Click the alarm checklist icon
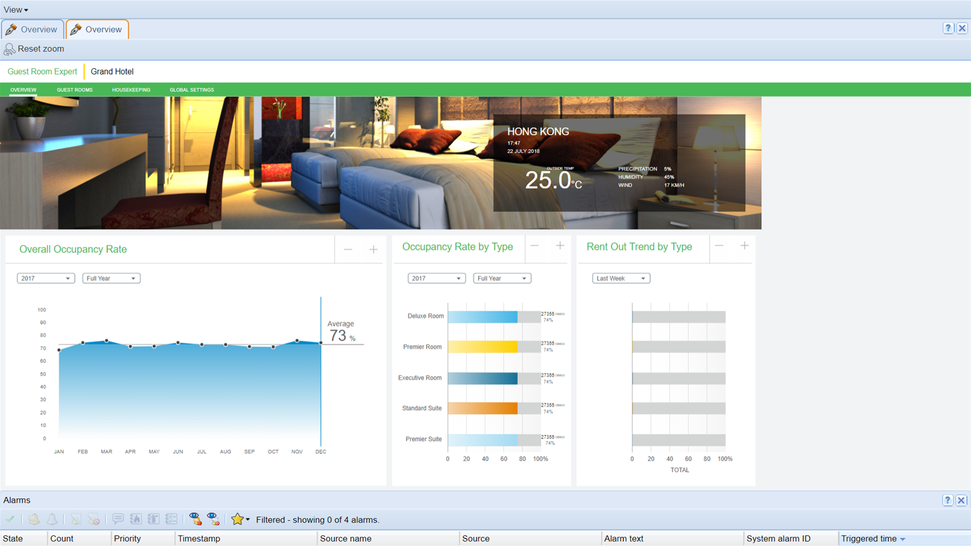971x546 pixels. pyautogui.click(x=172, y=519)
